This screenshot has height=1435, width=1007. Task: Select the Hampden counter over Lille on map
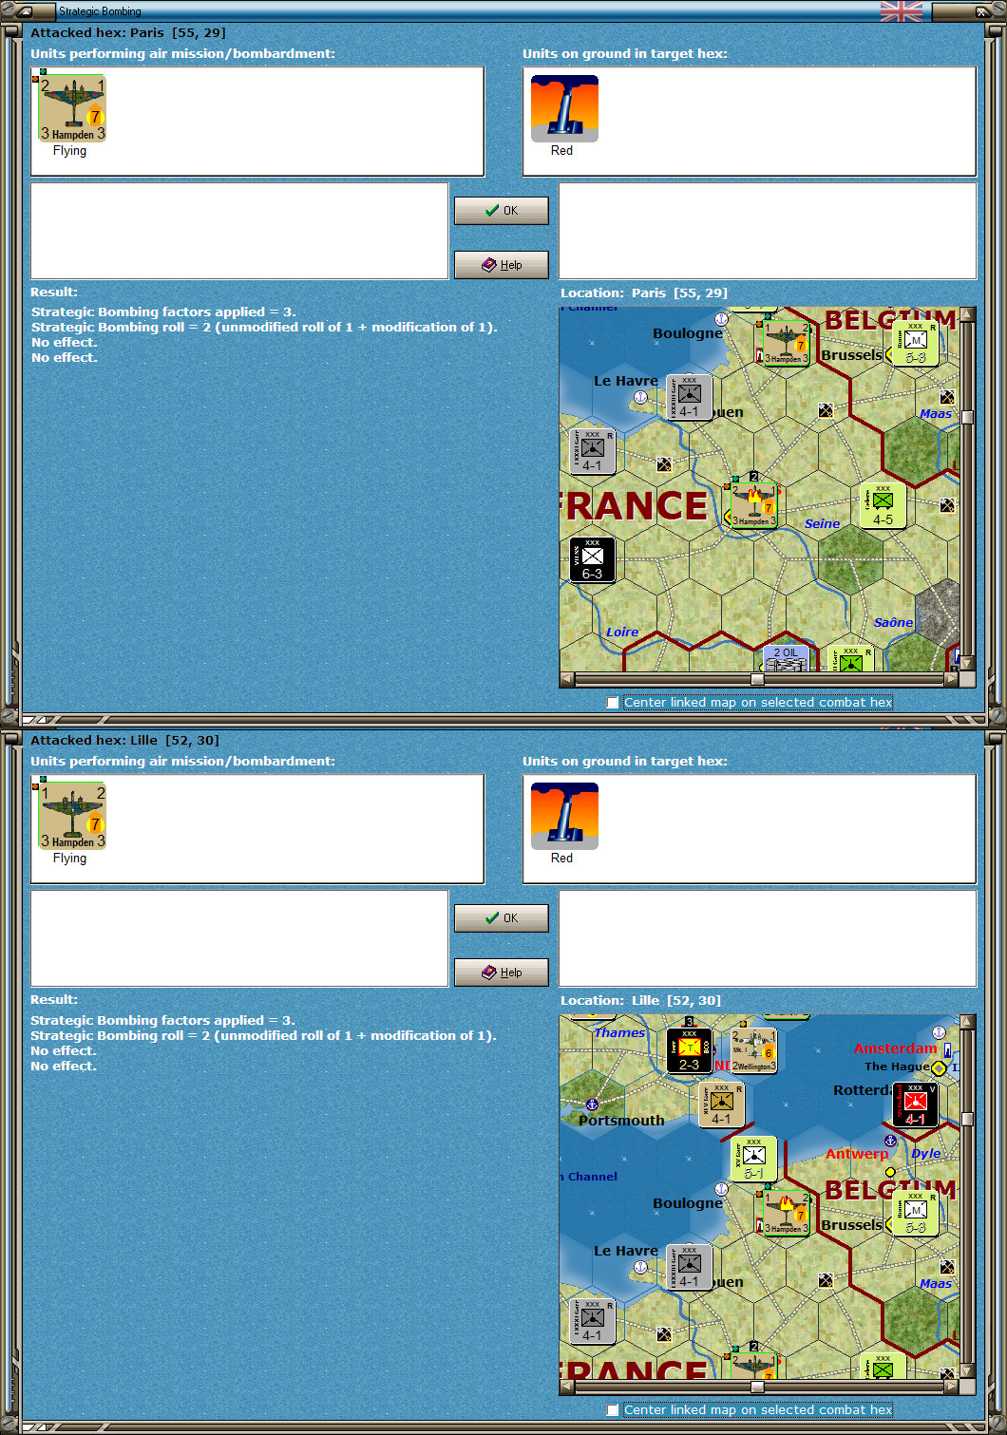pos(787,1213)
